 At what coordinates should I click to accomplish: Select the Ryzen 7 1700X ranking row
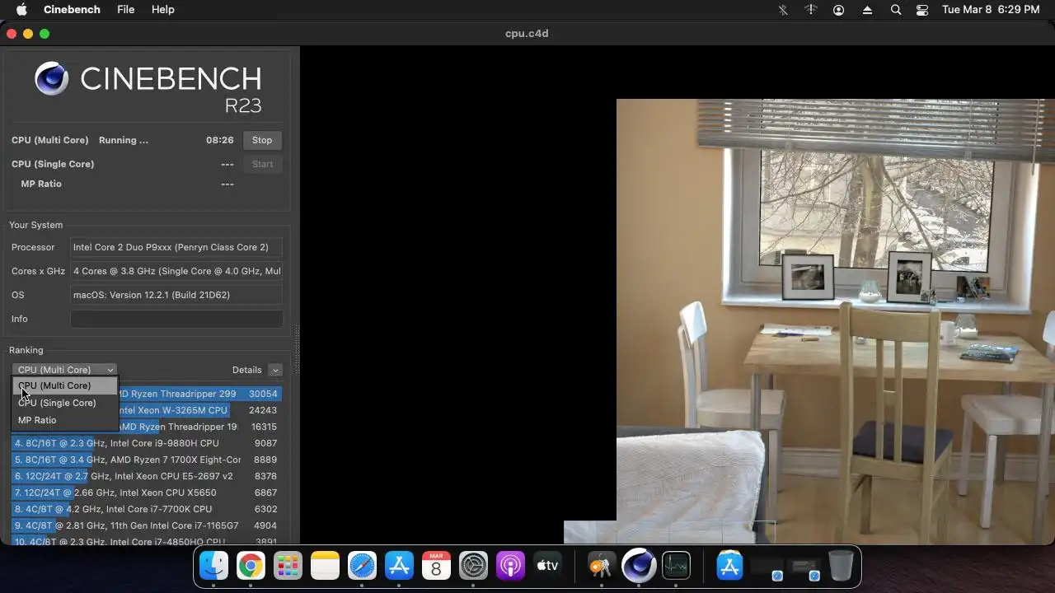tap(147, 460)
